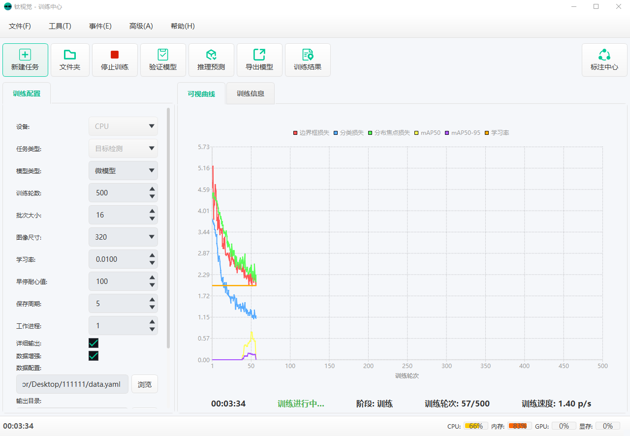The image size is (630, 436).
Task: Decrease 训练轮数 with down arrow
Action: point(152,197)
